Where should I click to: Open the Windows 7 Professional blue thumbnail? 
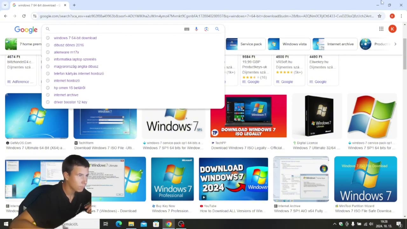click(172, 179)
